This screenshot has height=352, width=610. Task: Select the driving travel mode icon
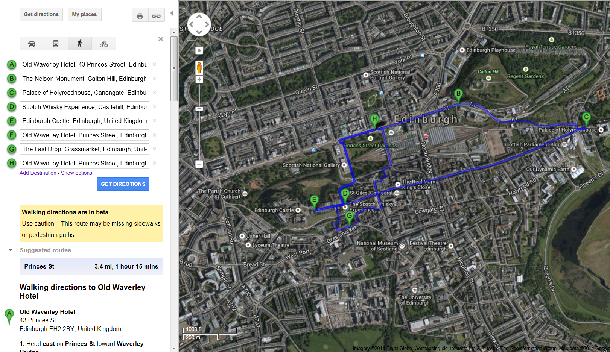[x=32, y=44]
